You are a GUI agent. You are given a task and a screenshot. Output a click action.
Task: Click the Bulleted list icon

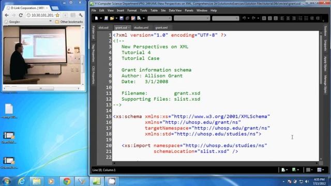306,19
